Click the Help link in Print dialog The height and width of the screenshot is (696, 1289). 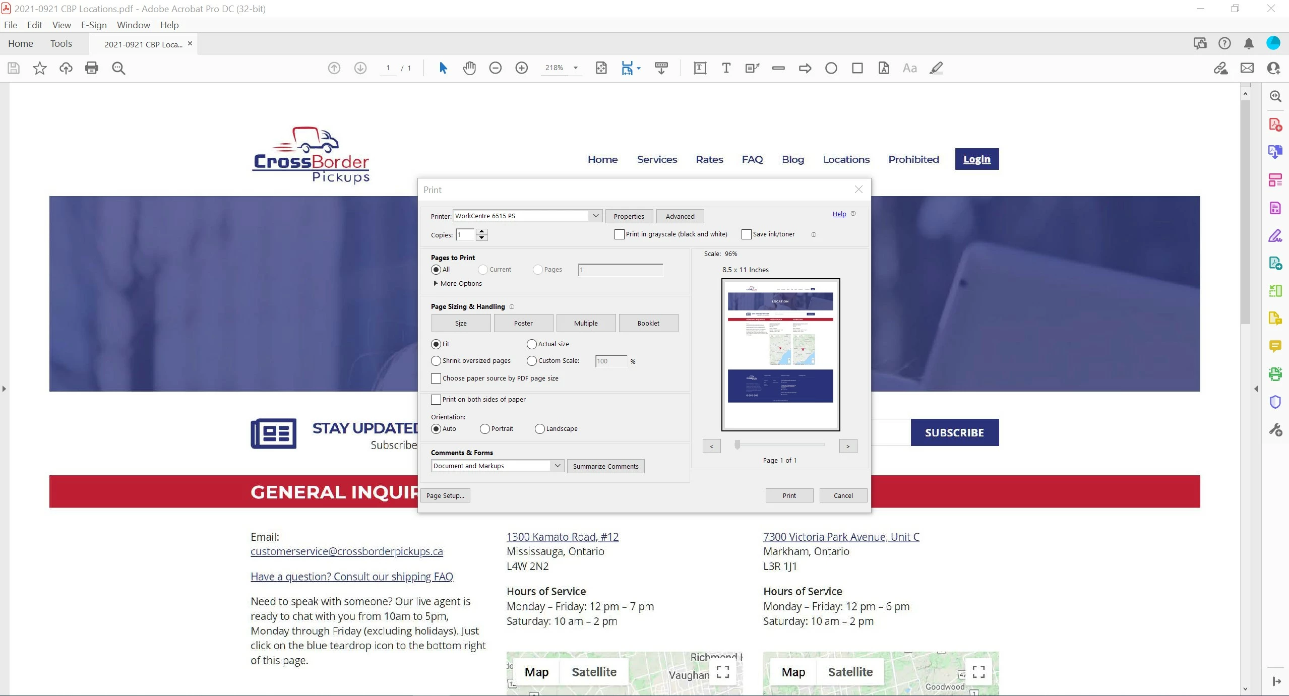pos(839,214)
